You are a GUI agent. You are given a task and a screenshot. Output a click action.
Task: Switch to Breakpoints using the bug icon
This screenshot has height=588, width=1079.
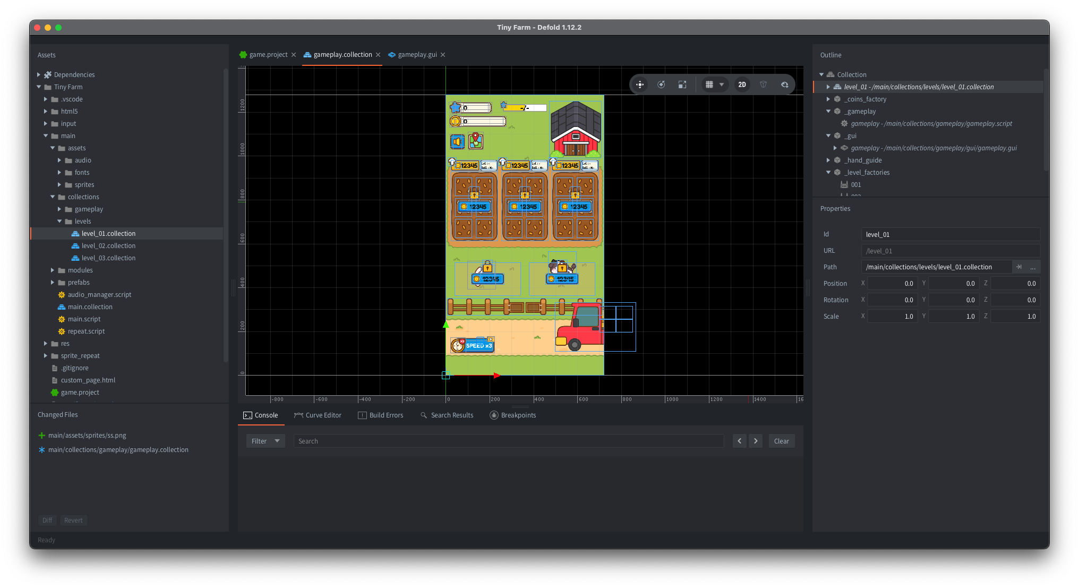[493, 415]
